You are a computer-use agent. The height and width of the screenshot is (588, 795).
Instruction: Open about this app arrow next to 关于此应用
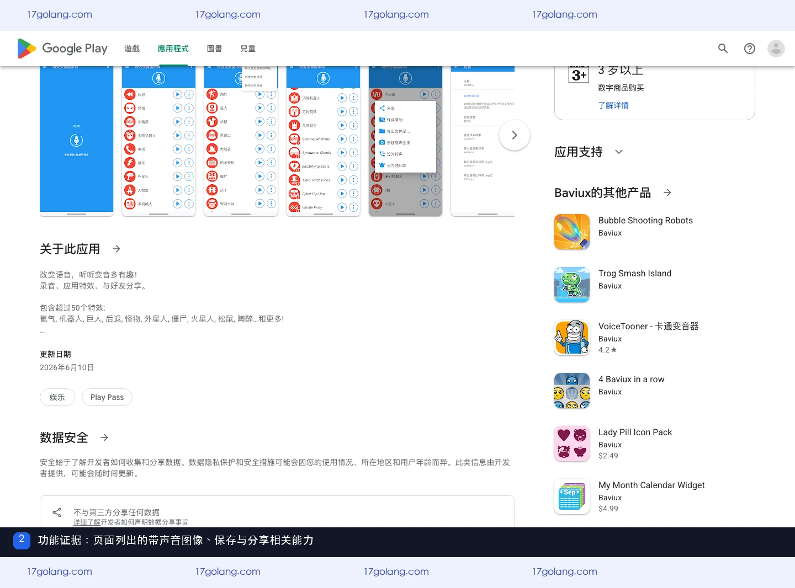[116, 249]
